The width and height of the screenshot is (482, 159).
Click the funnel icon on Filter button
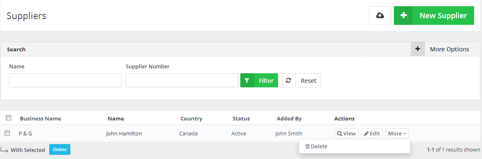247,81
